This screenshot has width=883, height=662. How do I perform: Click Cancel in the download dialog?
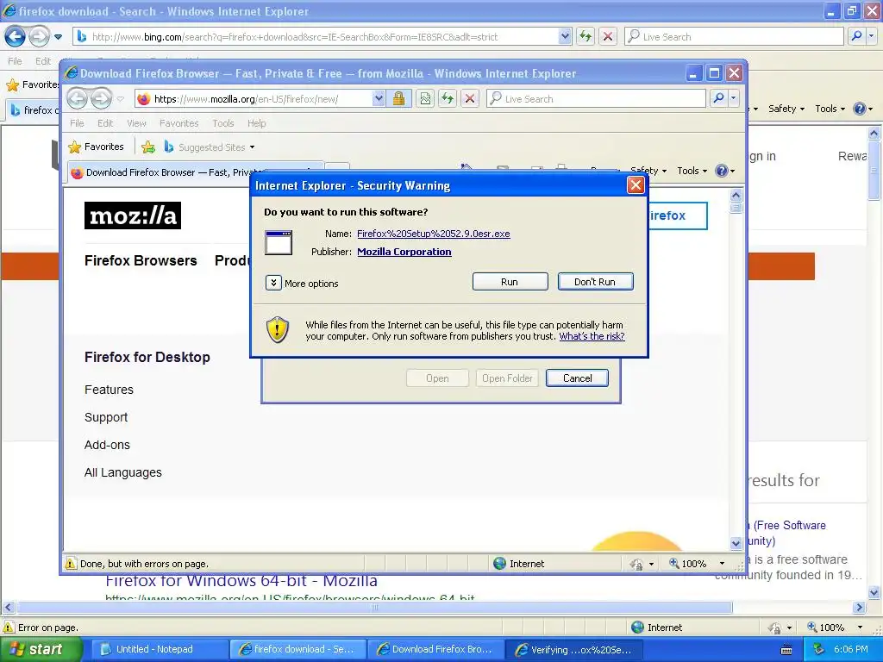click(577, 378)
